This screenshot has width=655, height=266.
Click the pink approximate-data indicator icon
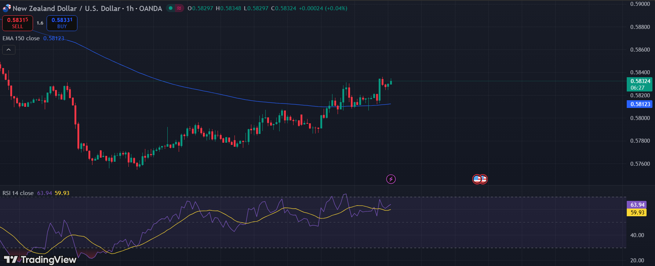click(x=179, y=8)
